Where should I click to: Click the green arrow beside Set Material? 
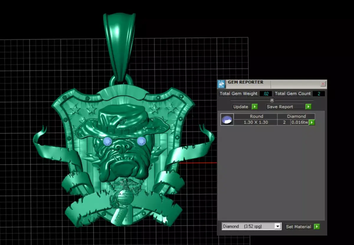coord(317,226)
